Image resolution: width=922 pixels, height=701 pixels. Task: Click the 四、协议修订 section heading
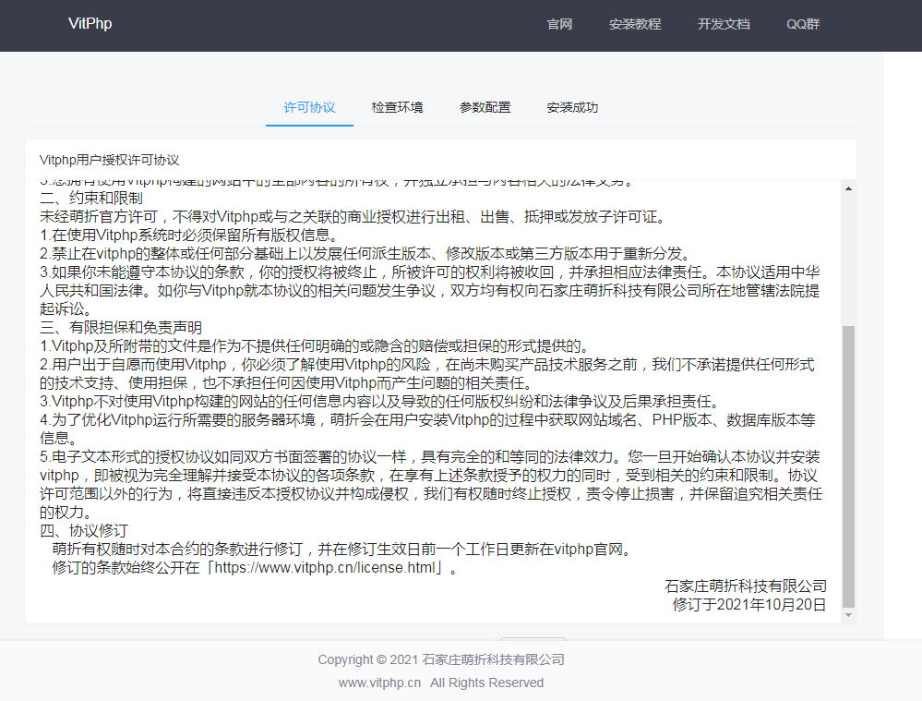point(83,530)
